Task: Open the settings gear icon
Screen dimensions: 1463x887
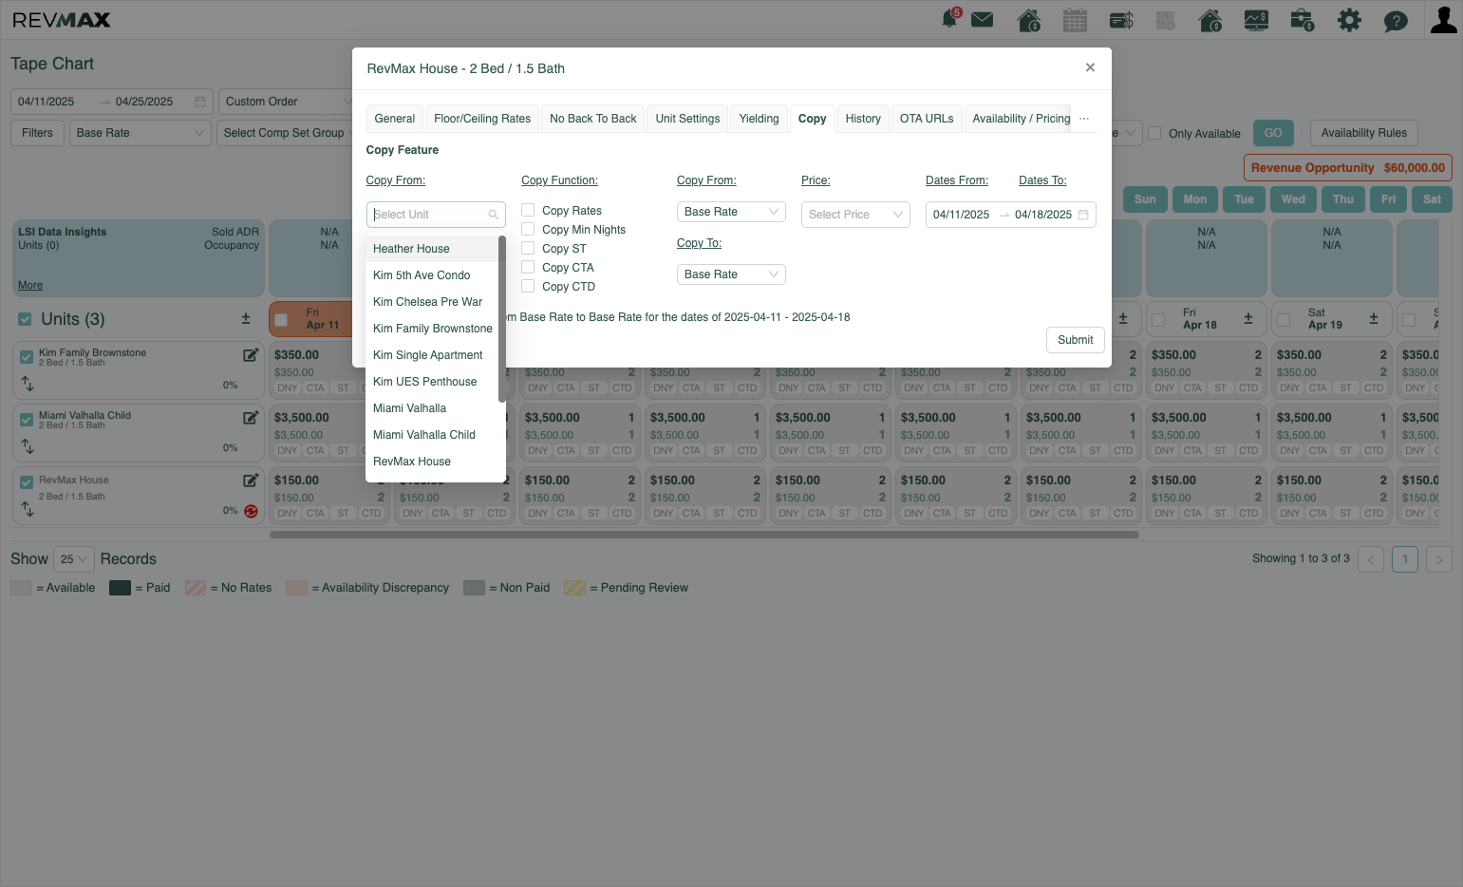Action: point(1349,20)
